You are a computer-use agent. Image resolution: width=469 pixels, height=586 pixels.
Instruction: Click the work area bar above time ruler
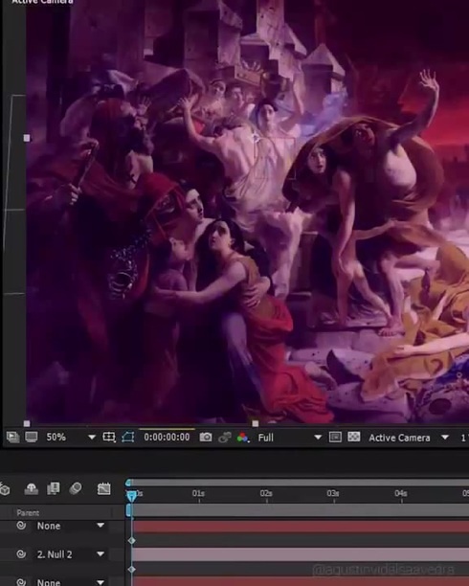299,510
